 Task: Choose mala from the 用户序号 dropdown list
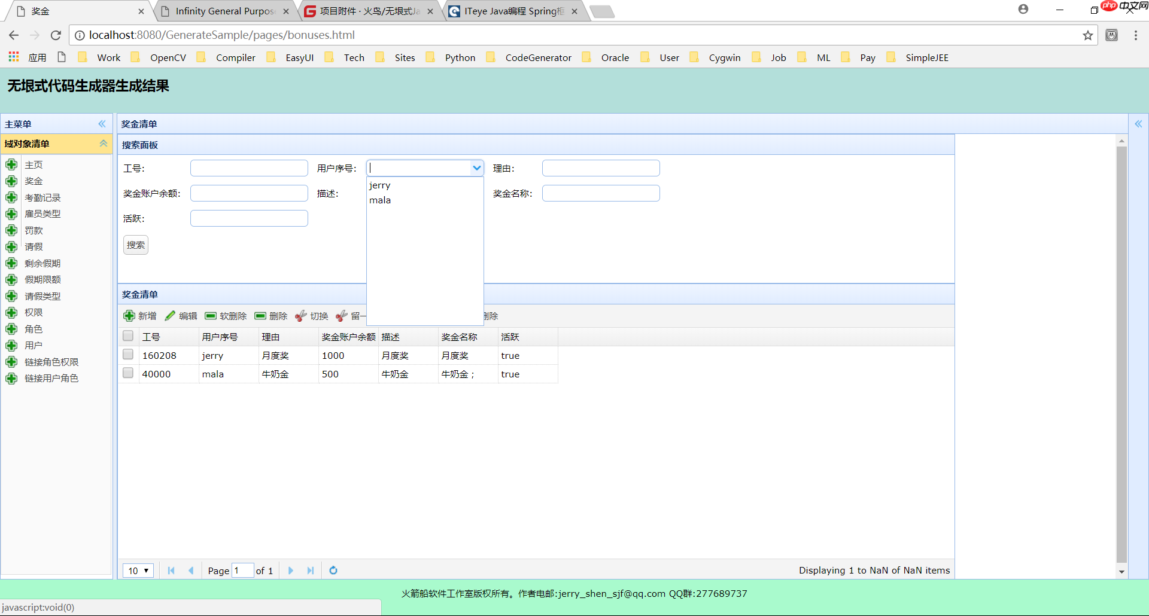coord(380,200)
